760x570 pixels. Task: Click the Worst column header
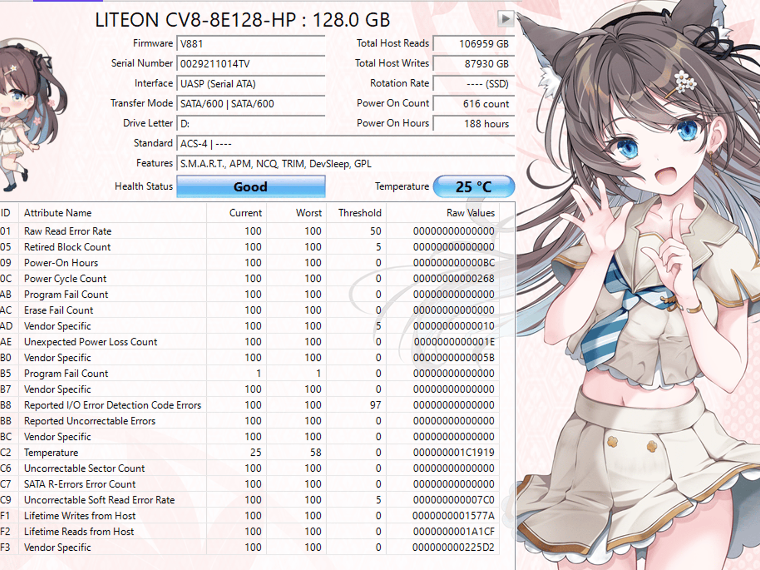(x=297, y=213)
